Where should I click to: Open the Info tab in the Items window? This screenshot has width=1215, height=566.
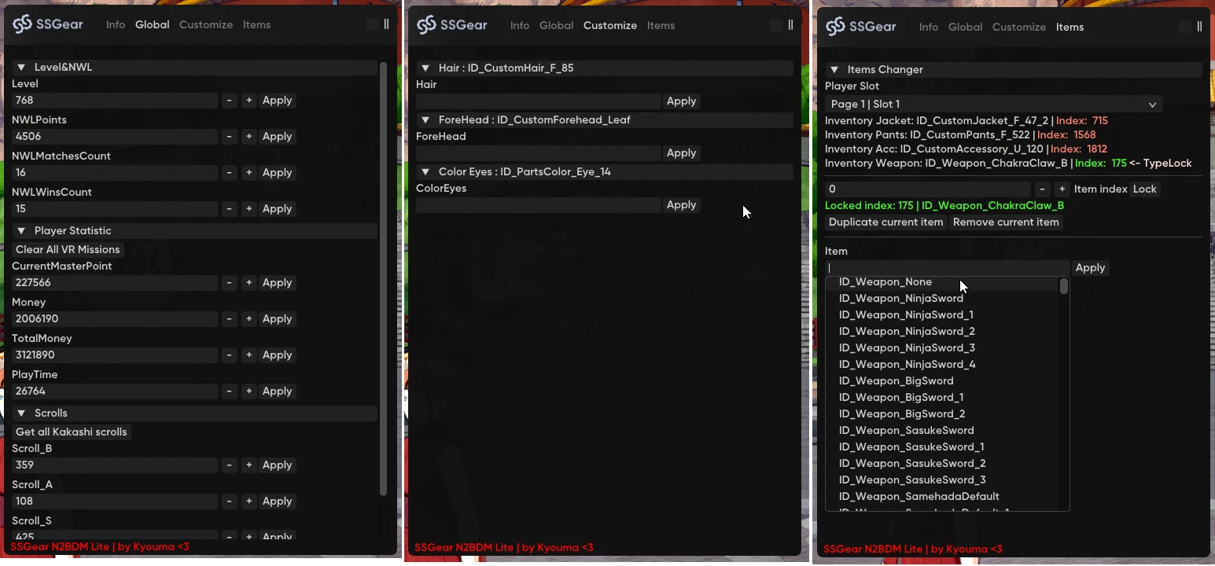[x=929, y=27]
